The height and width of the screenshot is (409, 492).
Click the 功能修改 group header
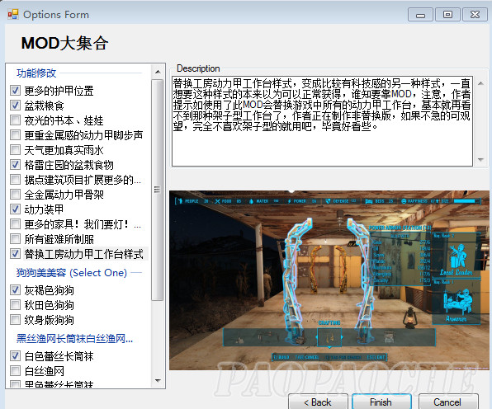36,73
